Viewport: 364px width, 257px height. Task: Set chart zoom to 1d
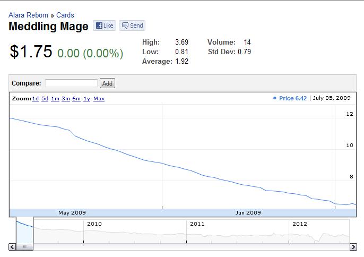tap(35, 99)
